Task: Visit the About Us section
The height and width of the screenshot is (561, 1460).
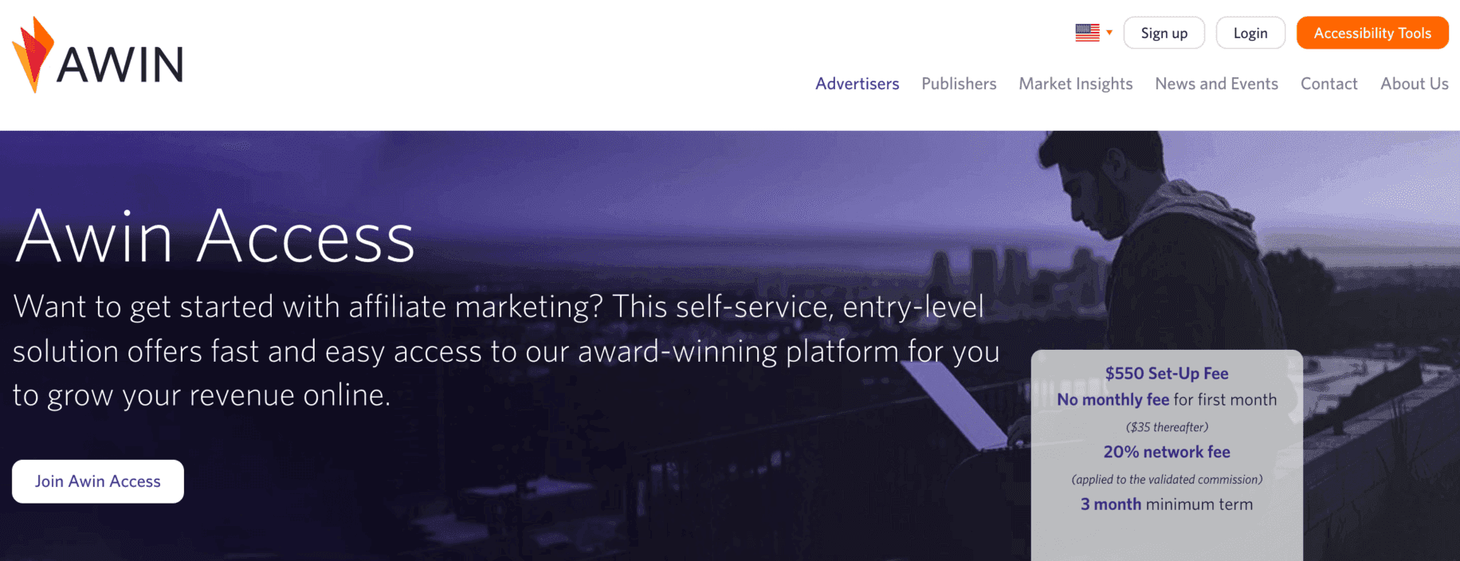Action: coord(1414,84)
